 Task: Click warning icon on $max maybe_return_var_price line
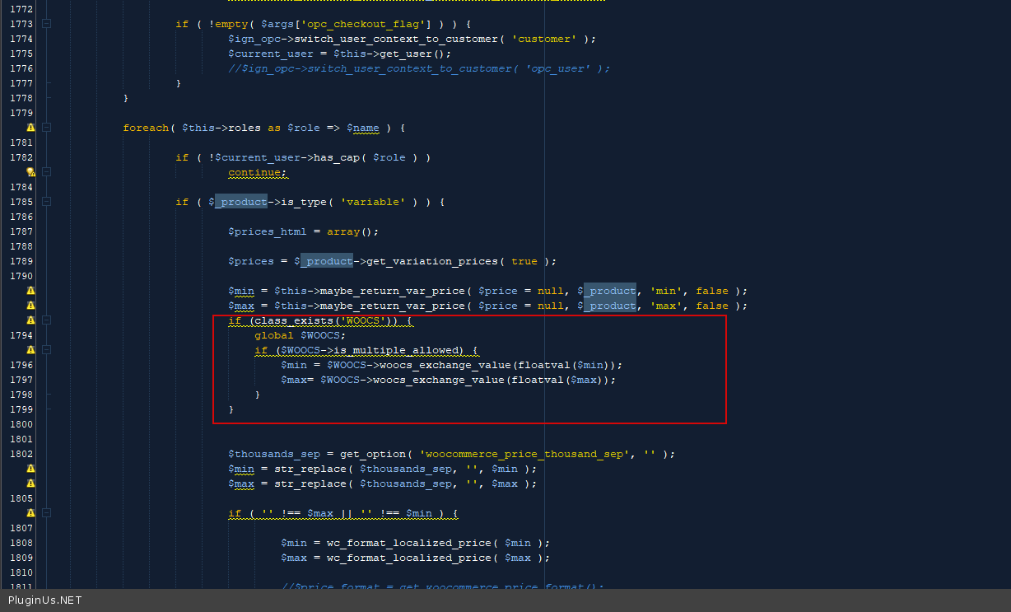30,306
